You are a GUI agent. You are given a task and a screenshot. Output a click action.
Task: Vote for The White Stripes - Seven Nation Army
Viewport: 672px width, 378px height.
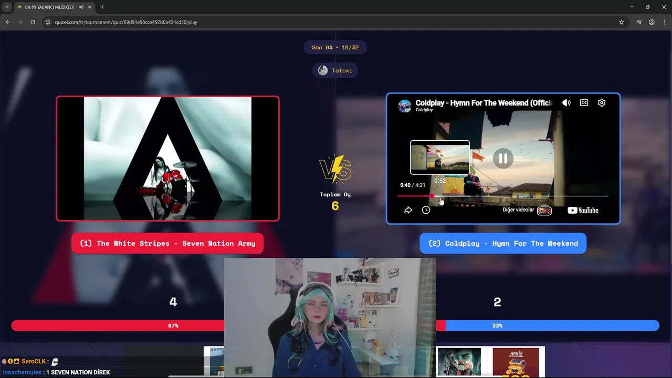click(x=167, y=243)
